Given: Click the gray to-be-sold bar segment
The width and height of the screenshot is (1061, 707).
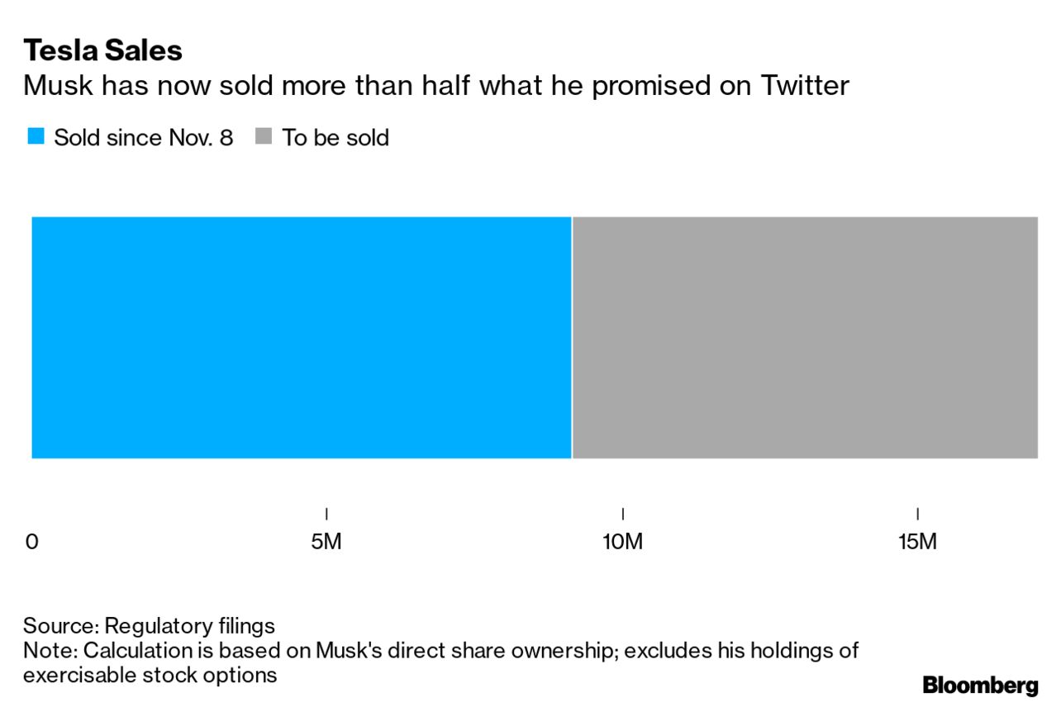Looking at the screenshot, I should pos(805,337).
